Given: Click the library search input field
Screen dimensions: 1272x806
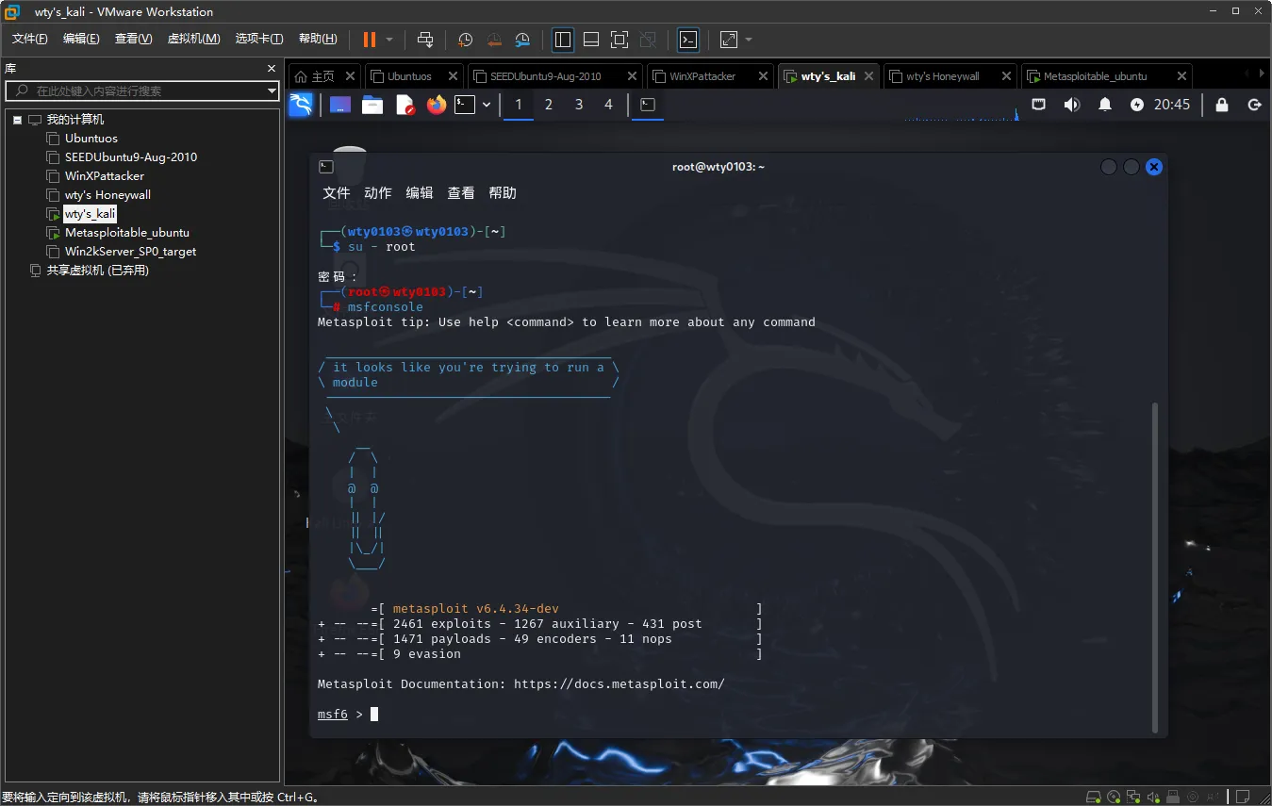Looking at the screenshot, I should click(x=136, y=90).
